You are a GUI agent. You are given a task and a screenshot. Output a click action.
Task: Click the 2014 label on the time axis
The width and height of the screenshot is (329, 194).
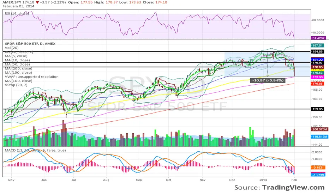263,180
